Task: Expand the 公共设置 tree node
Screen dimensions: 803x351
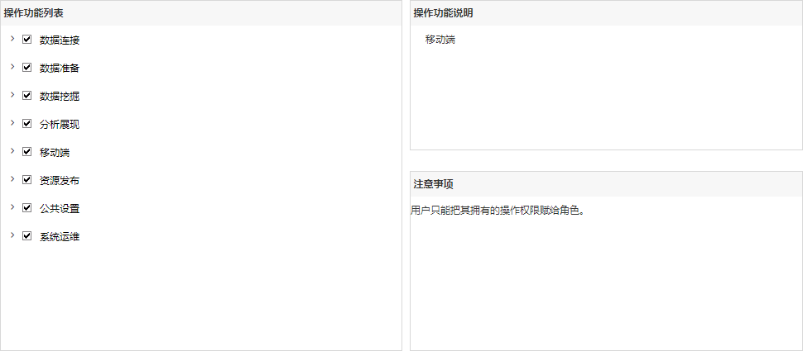Action: 12,207
